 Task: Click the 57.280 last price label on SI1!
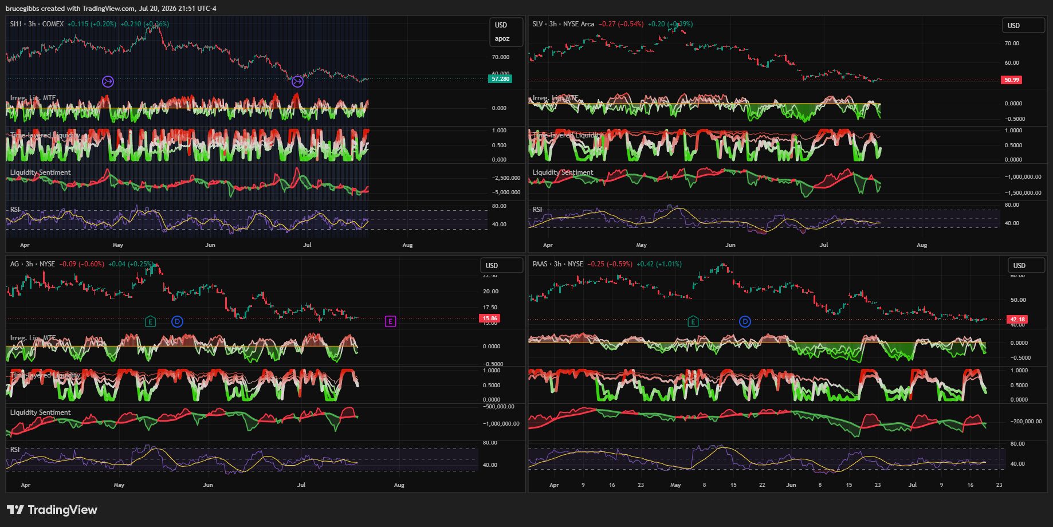(500, 78)
